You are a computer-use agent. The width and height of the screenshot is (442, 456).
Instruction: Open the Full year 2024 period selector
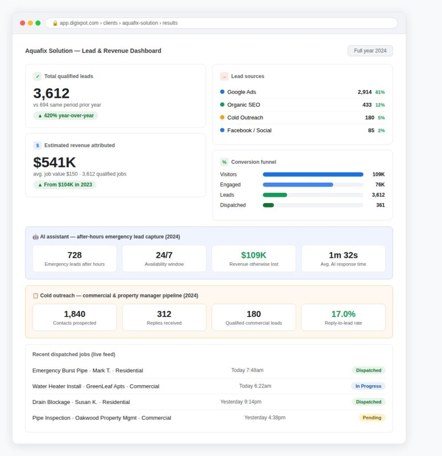pyautogui.click(x=370, y=51)
